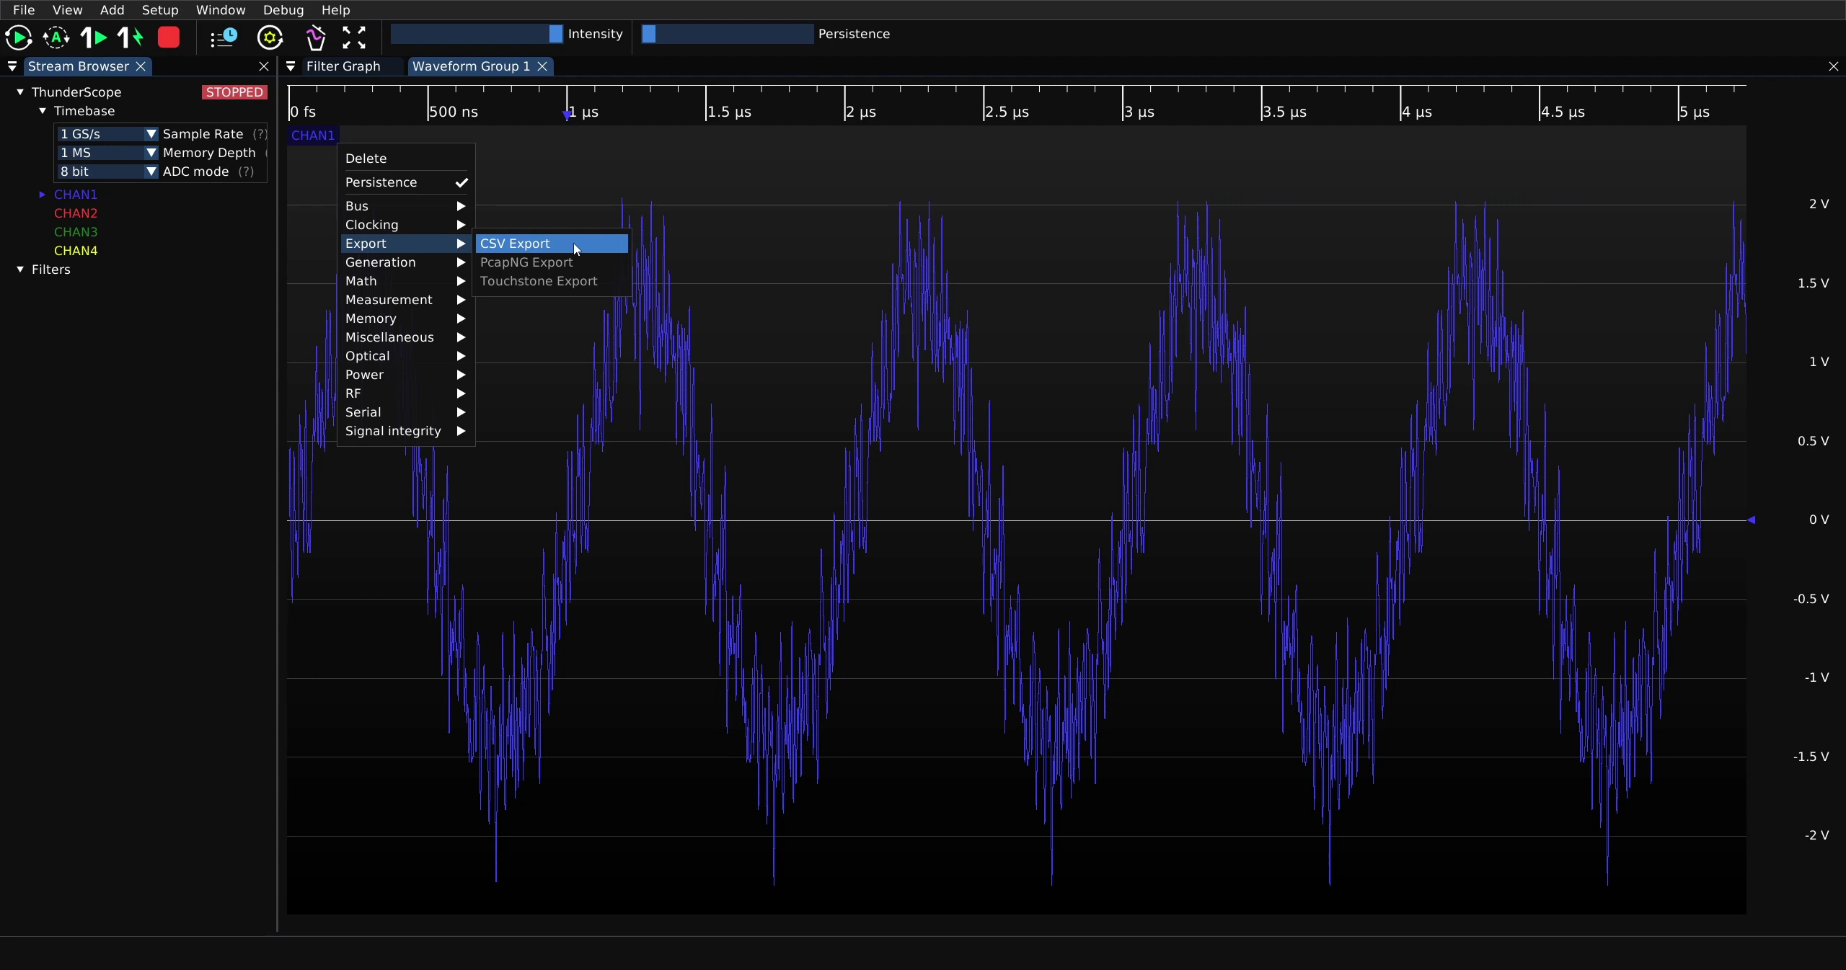Click the STOPPED status badge

click(x=234, y=92)
